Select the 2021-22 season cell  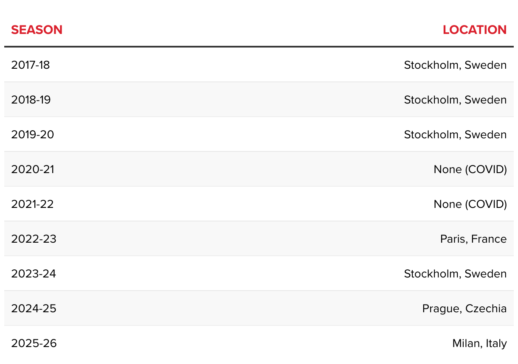coord(32,204)
